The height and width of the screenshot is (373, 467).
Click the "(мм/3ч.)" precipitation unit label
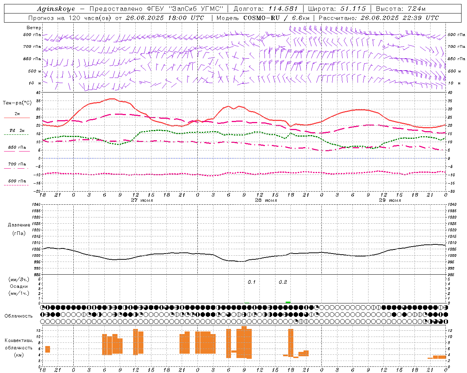[x=19, y=279]
